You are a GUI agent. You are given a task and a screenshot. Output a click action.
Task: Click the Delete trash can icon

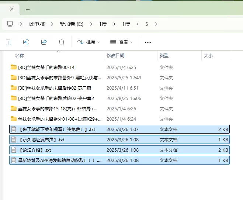tap(62, 42)
